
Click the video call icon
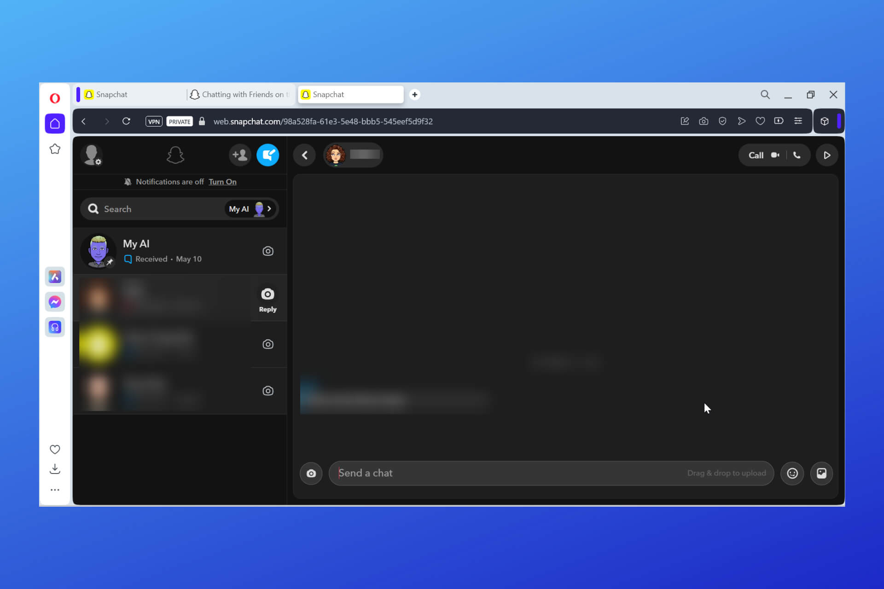(x=775, y=155)
